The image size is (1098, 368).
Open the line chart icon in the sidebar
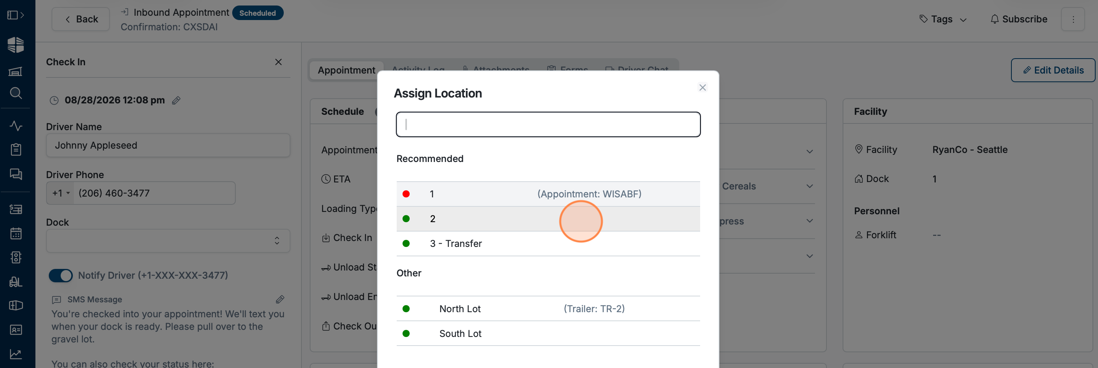coord(16,354)
